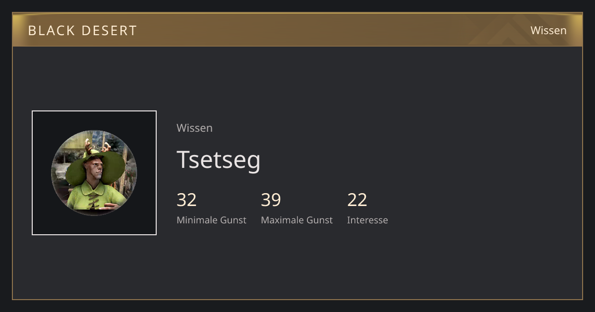Click the green shirt collar in portrait
This screenshot has height=312, width=595.
[93, 188]
